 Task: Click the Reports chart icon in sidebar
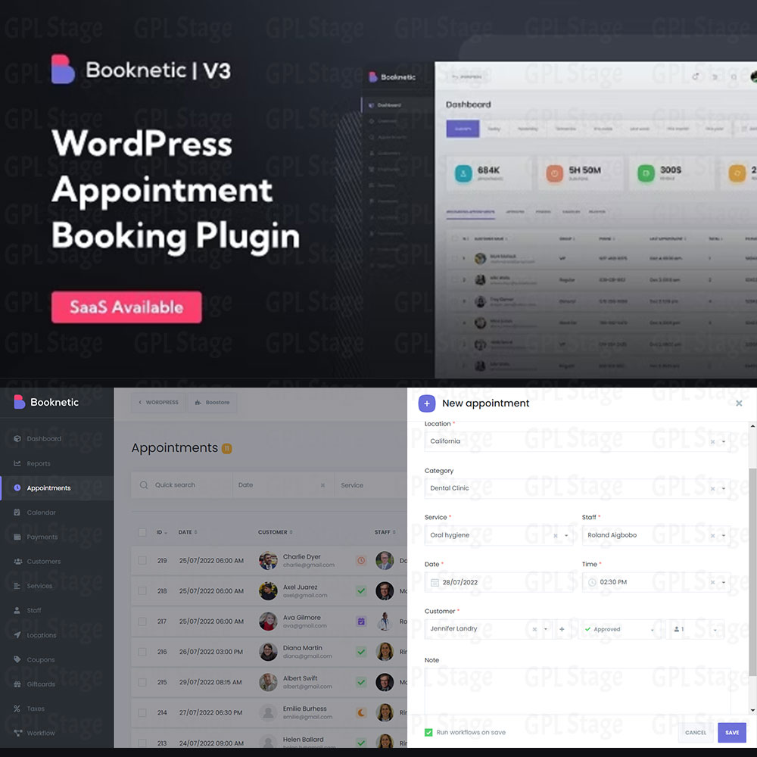(x=17, y=463)
